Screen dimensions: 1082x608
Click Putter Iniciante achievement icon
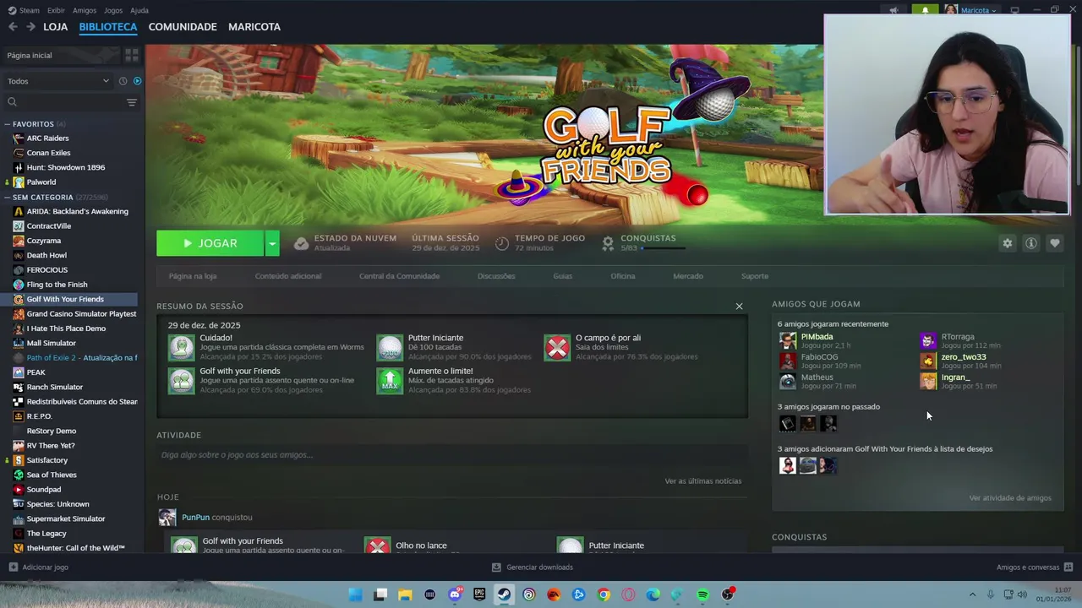[x=390, y=348]
